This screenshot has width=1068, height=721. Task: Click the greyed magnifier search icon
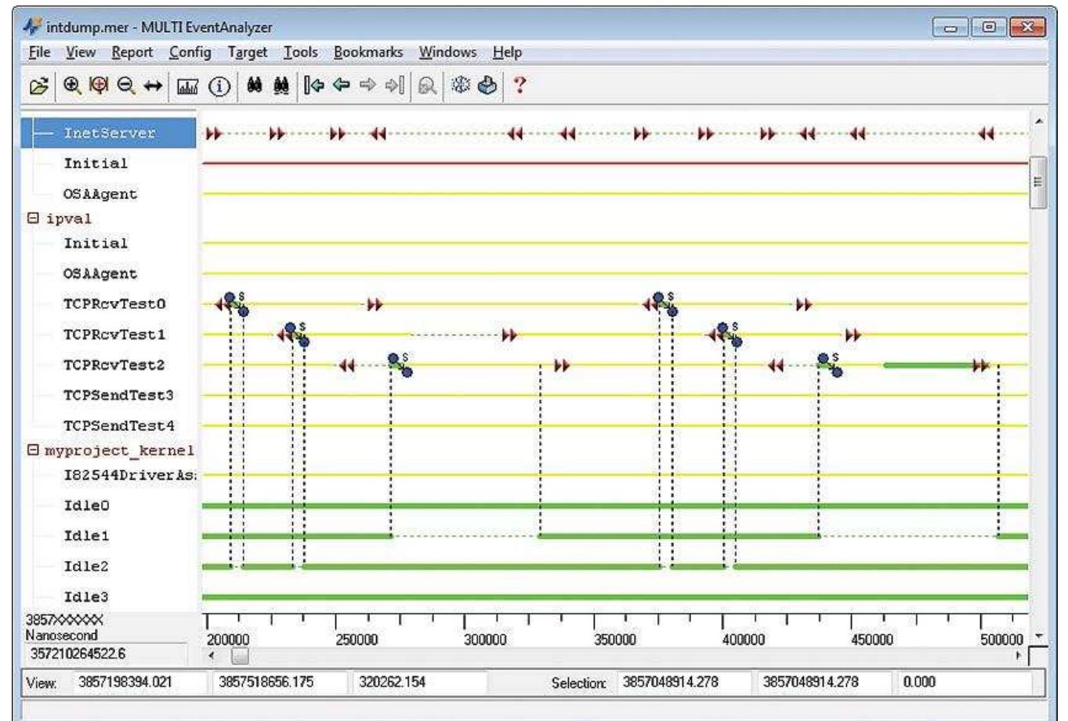(x=427, y=87)
